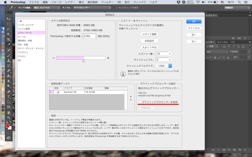Lock image pixels brush icon in Layers panel
The image size is (252, 157).
point(220,57)
